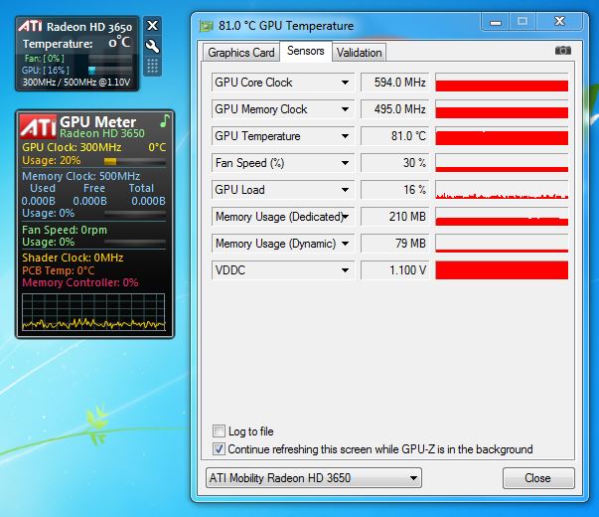Open the ATI Mobility Radeon HD 3650 selector
599x517 pixels.
314,477
